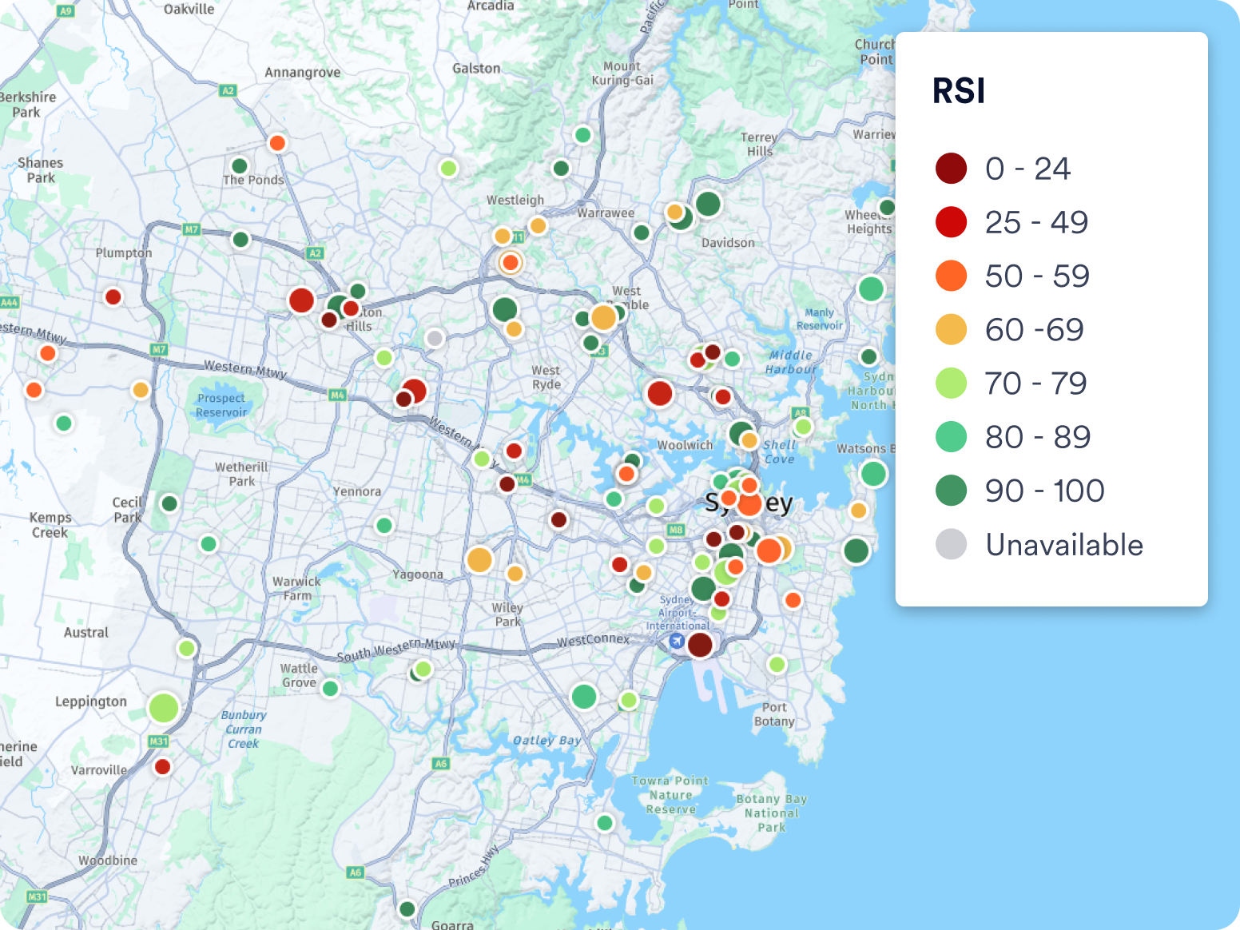The height and width of the screenshot is (930, 1240).
Task: Select the red marker near Varroville
Action: coord(163,767)
